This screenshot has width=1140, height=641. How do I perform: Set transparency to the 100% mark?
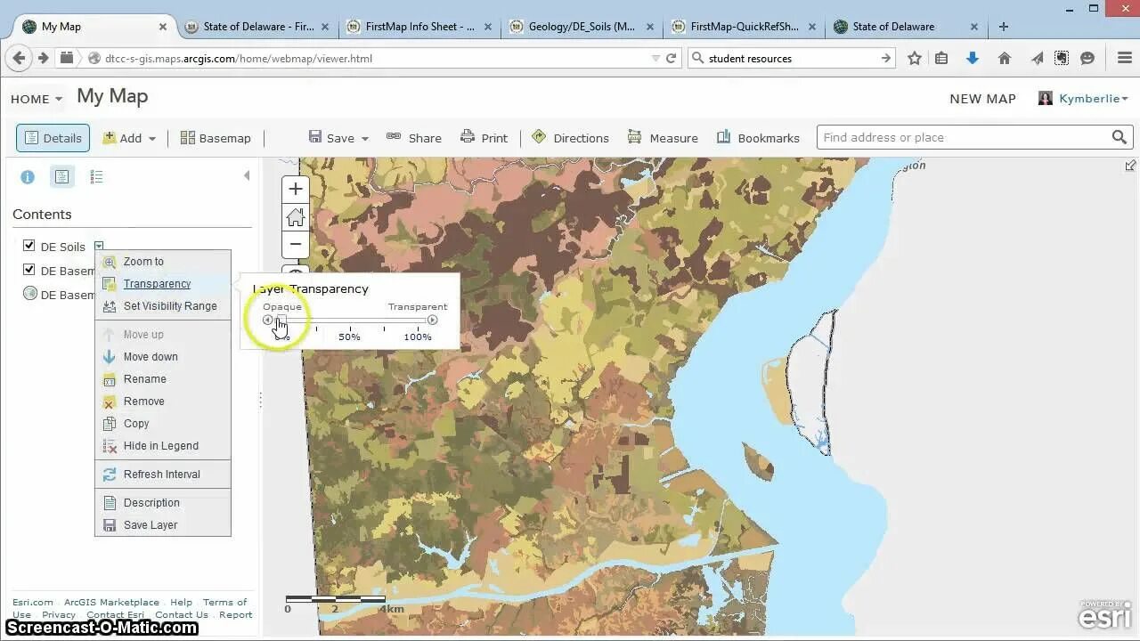point(418,337)
